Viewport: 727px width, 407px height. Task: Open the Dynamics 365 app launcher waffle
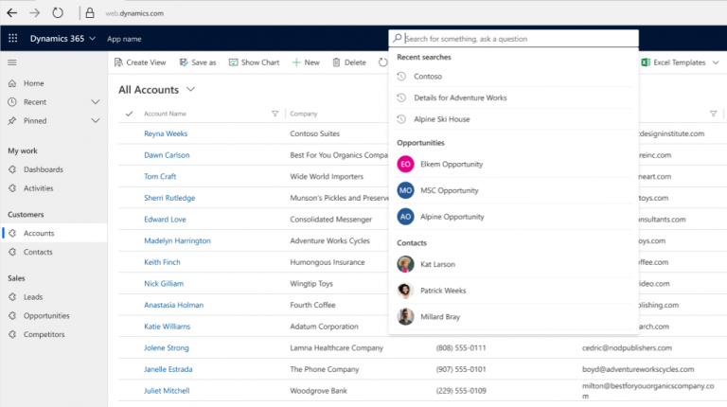click(x=13, y=39)
